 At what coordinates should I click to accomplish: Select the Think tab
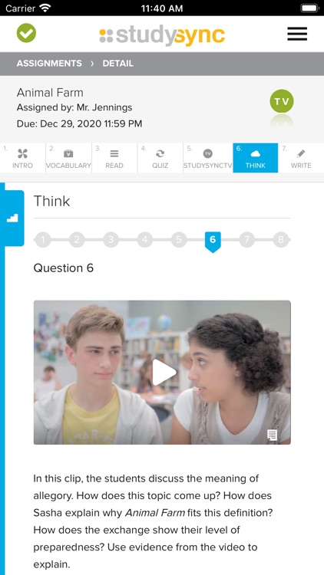click(256, 158)
